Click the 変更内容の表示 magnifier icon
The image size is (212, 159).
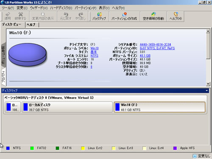43,14
